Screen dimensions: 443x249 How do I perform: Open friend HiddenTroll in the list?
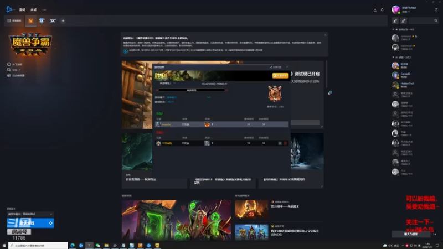(x=415, y=85)
